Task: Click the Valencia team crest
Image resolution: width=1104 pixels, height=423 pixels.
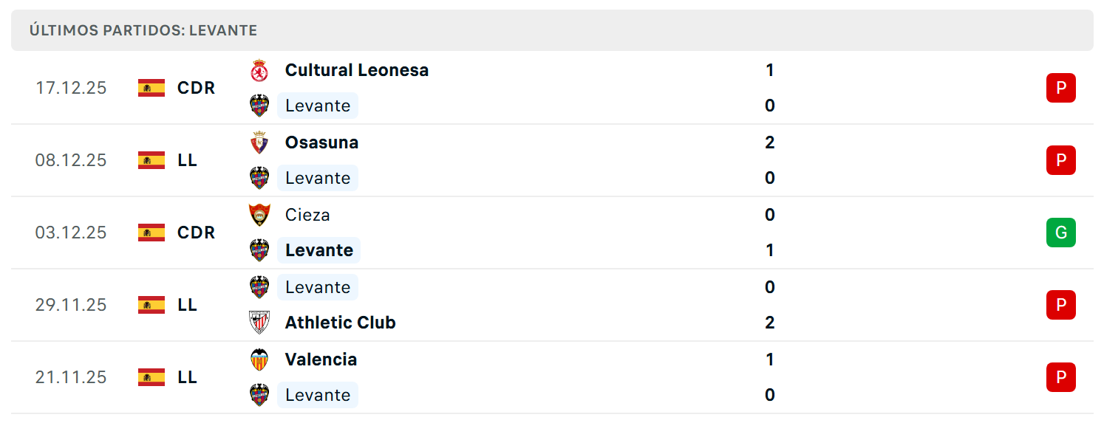Action: tap(259, 360)
